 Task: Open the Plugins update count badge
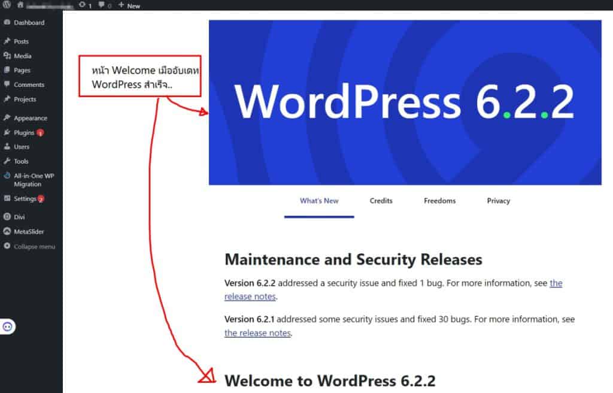coord(40,133)
